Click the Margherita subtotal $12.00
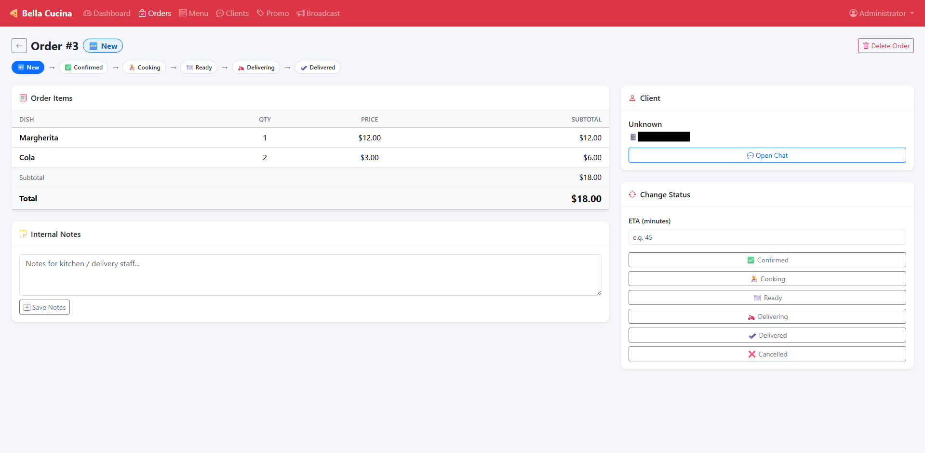The width and height of the screenshot is (925, 453). pos(590,137)
